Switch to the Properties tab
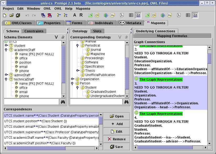 (49, 23)
